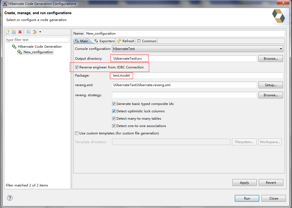Select the New_configuration tree item

(38, 52)
